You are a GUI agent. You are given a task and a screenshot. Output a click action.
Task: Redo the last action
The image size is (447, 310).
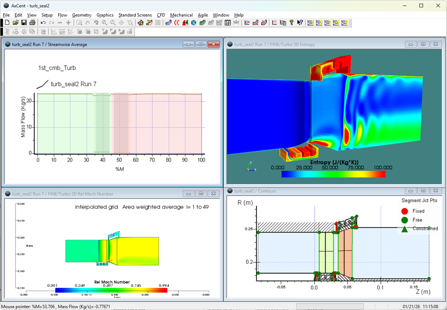tap(51, 22)
